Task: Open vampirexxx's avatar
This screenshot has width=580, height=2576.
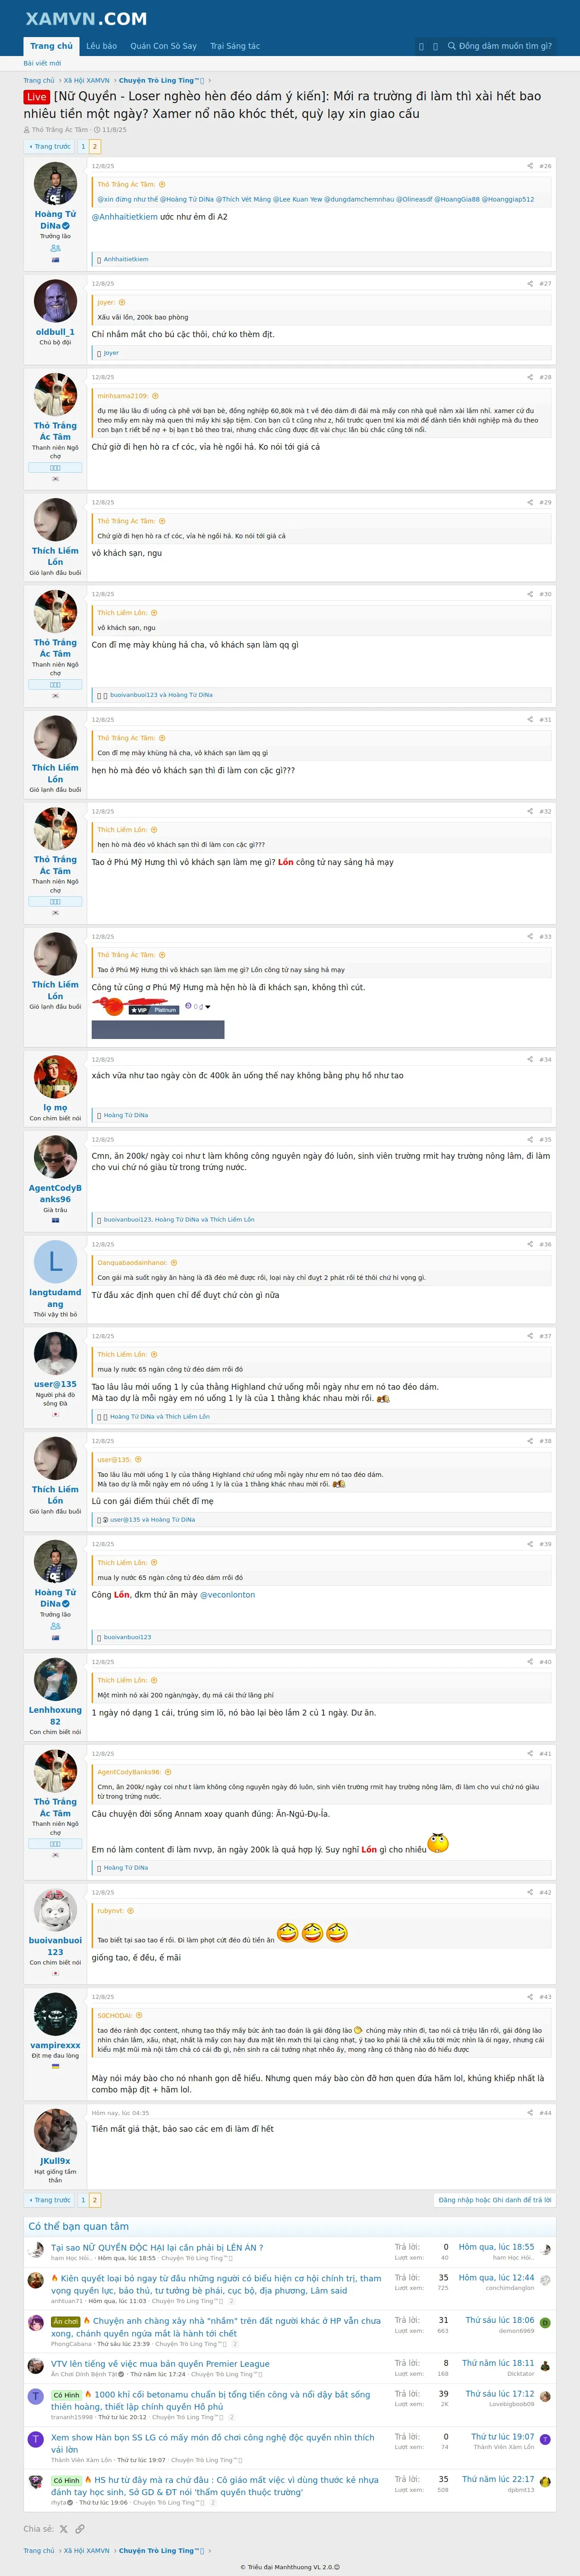Action: coord(55,2014)
